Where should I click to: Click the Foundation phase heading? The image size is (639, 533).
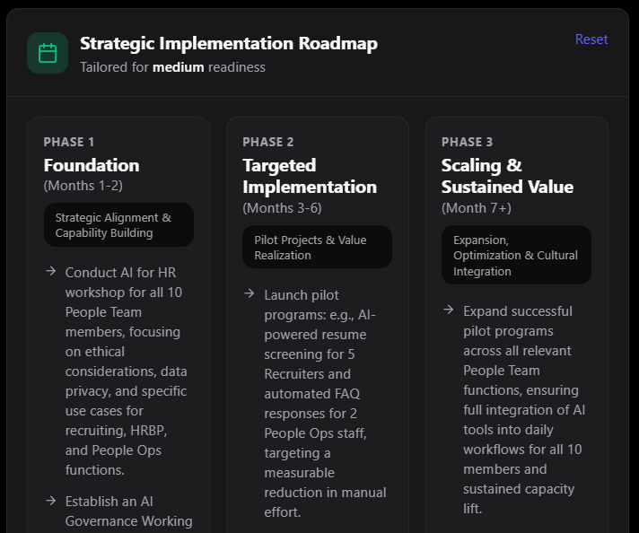point(92,165)
